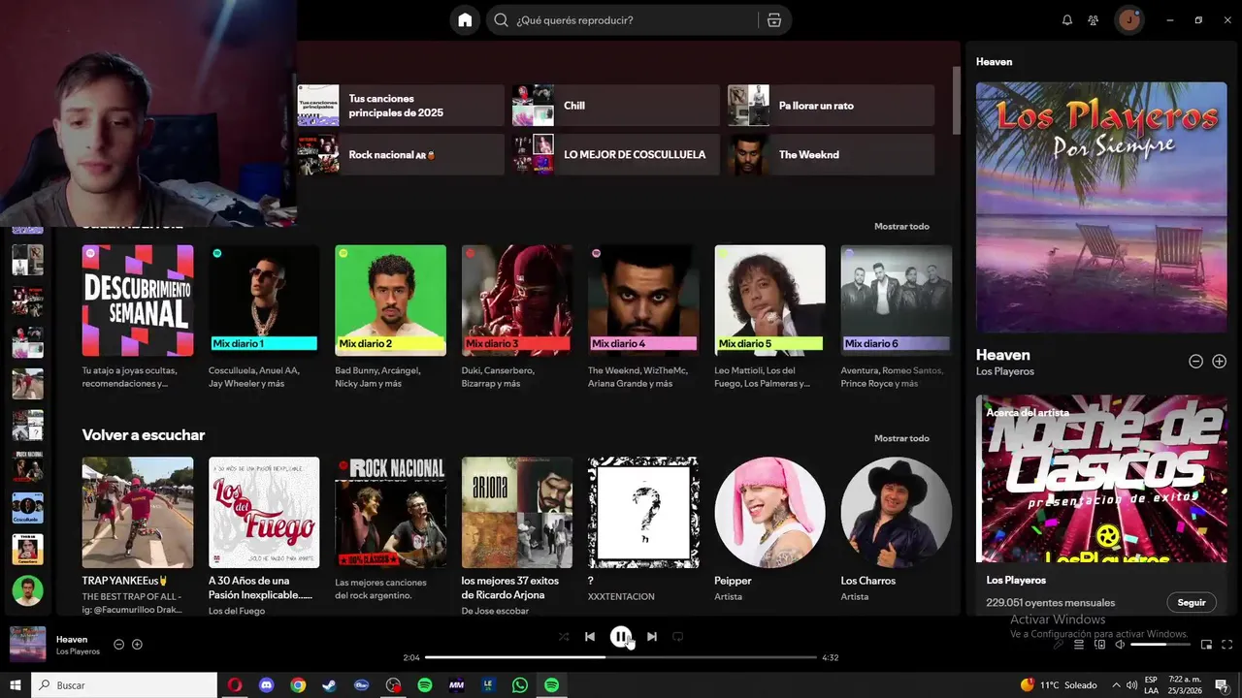Image resolution: width=1242 pixels, height=698 pixels.
Task: Open Mix diario 3 card
Action: 517,316
